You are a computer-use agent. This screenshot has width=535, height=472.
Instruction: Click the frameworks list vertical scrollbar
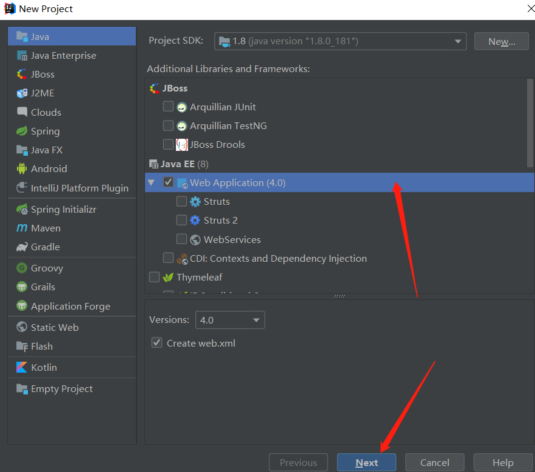pos(530,122)
